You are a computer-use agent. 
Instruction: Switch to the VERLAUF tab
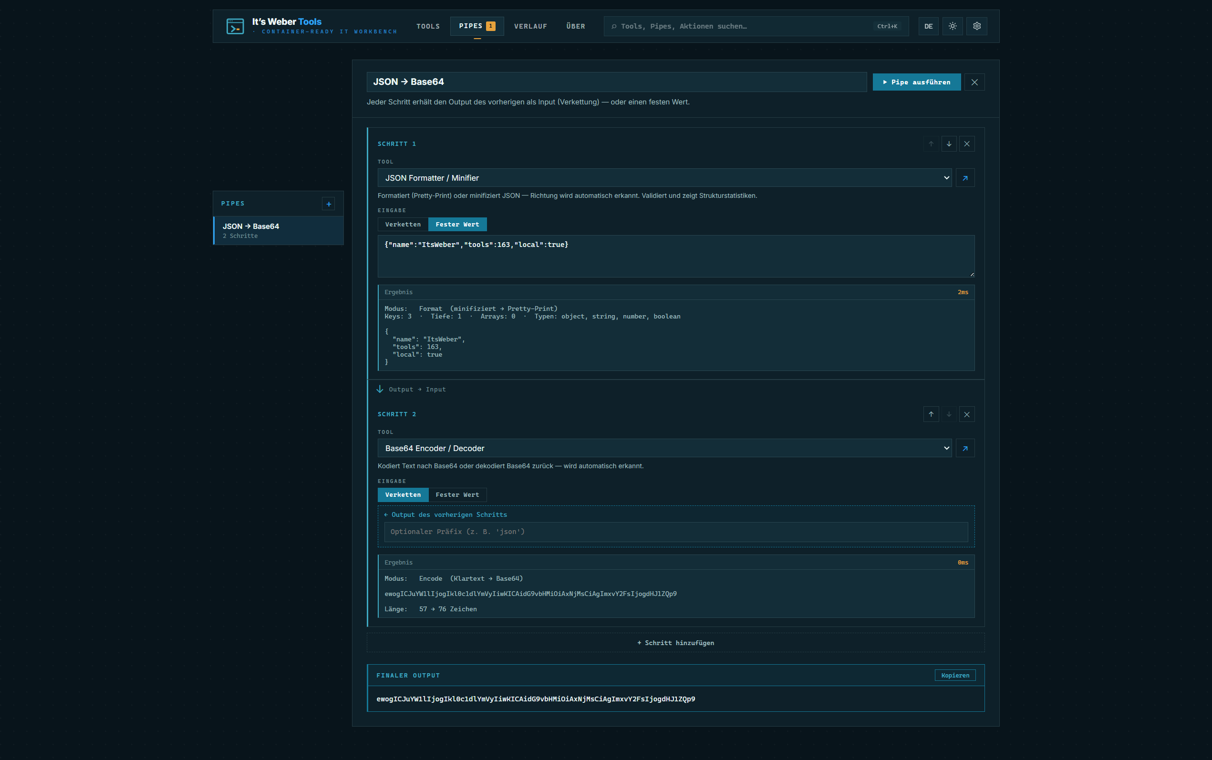[531, 26]
